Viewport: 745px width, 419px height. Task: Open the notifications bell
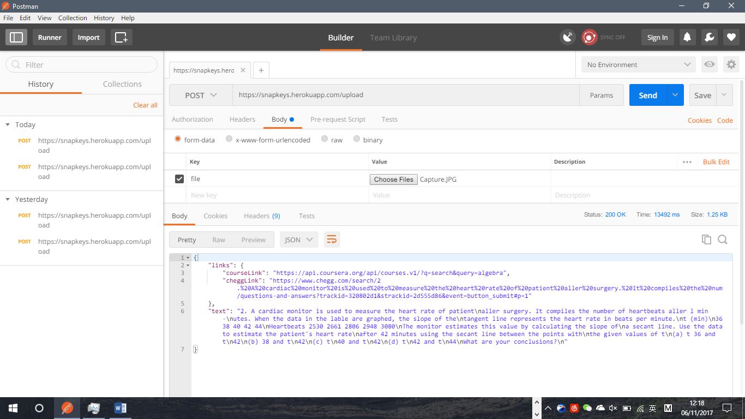point(687,37)
